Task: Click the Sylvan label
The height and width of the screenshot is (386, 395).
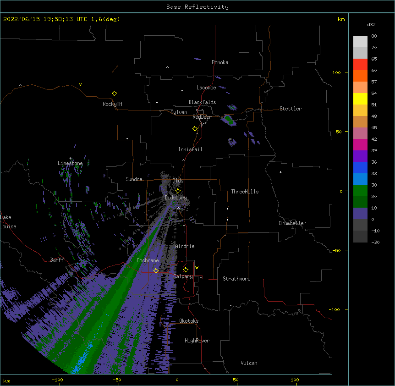Action: [179, 112]
